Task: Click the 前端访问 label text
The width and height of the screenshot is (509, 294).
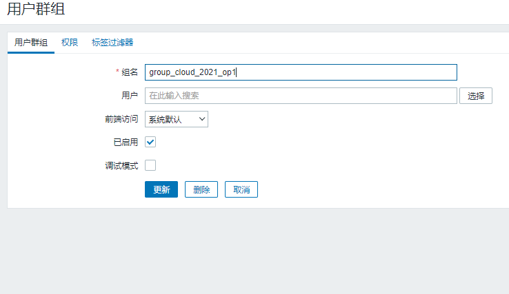Action: (121, 119)
